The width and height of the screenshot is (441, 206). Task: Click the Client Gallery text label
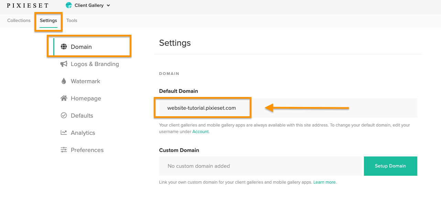point(89,6)
